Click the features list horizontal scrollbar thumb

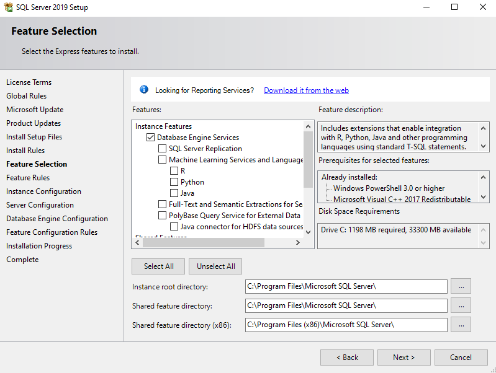tap(204, 242)
